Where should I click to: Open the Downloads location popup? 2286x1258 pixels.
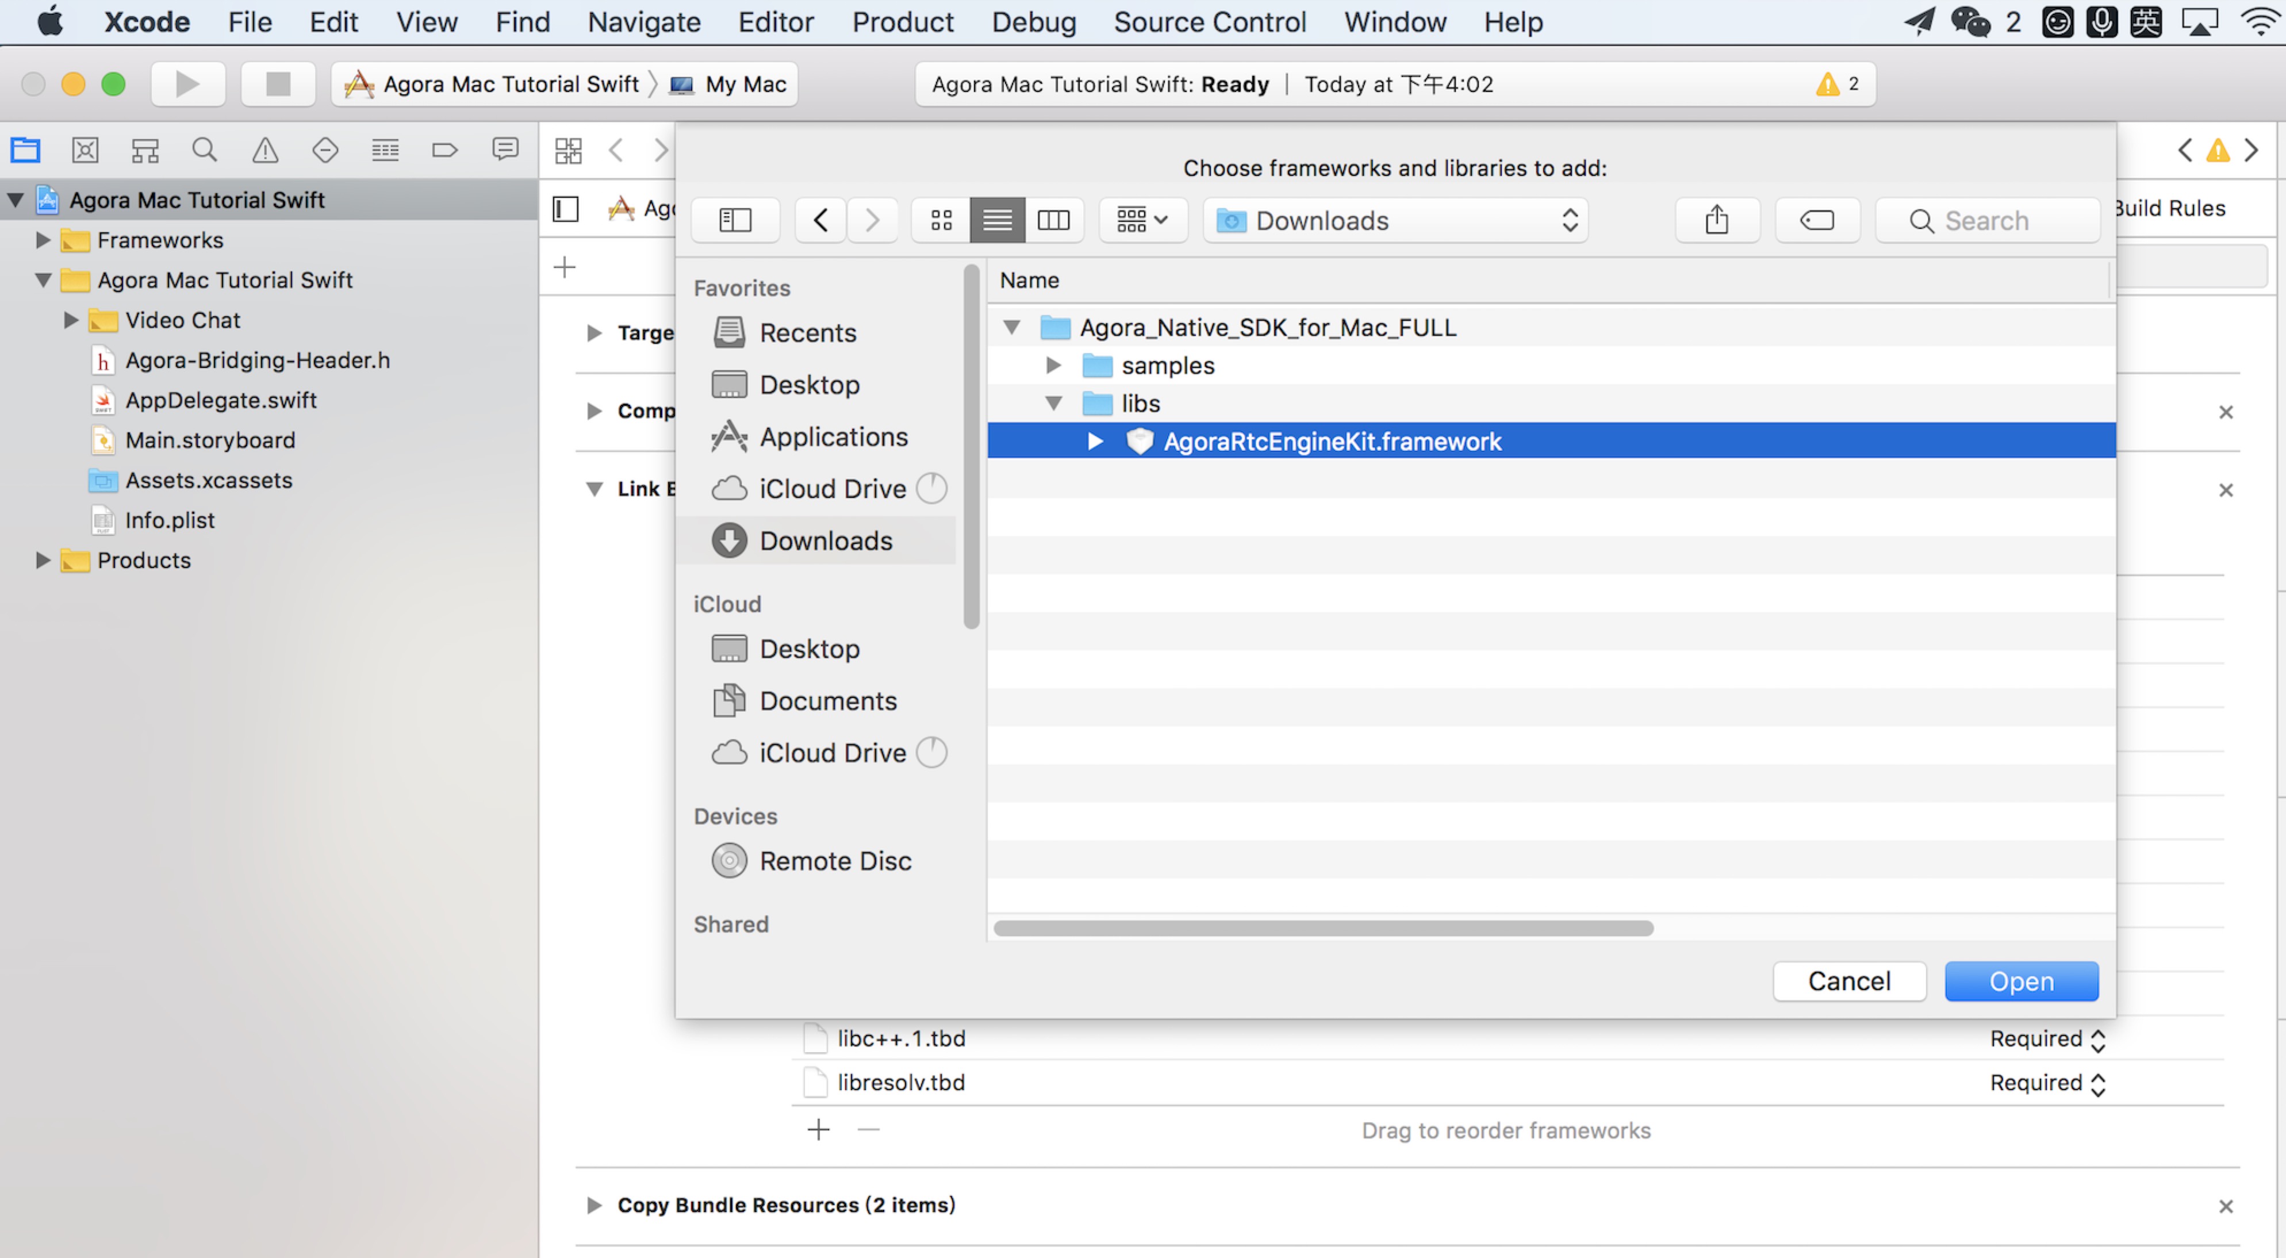[1396, 220]
